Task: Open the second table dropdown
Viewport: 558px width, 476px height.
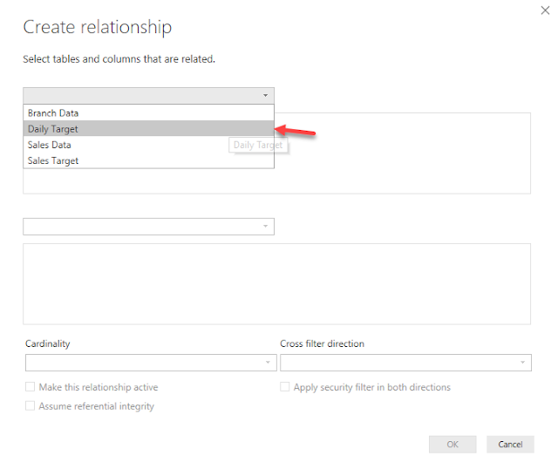Action: tap(148, 227)
